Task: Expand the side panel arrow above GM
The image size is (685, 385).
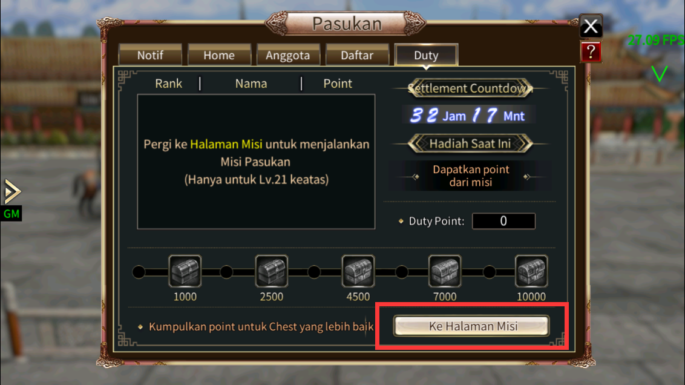Action: (11, 191)
